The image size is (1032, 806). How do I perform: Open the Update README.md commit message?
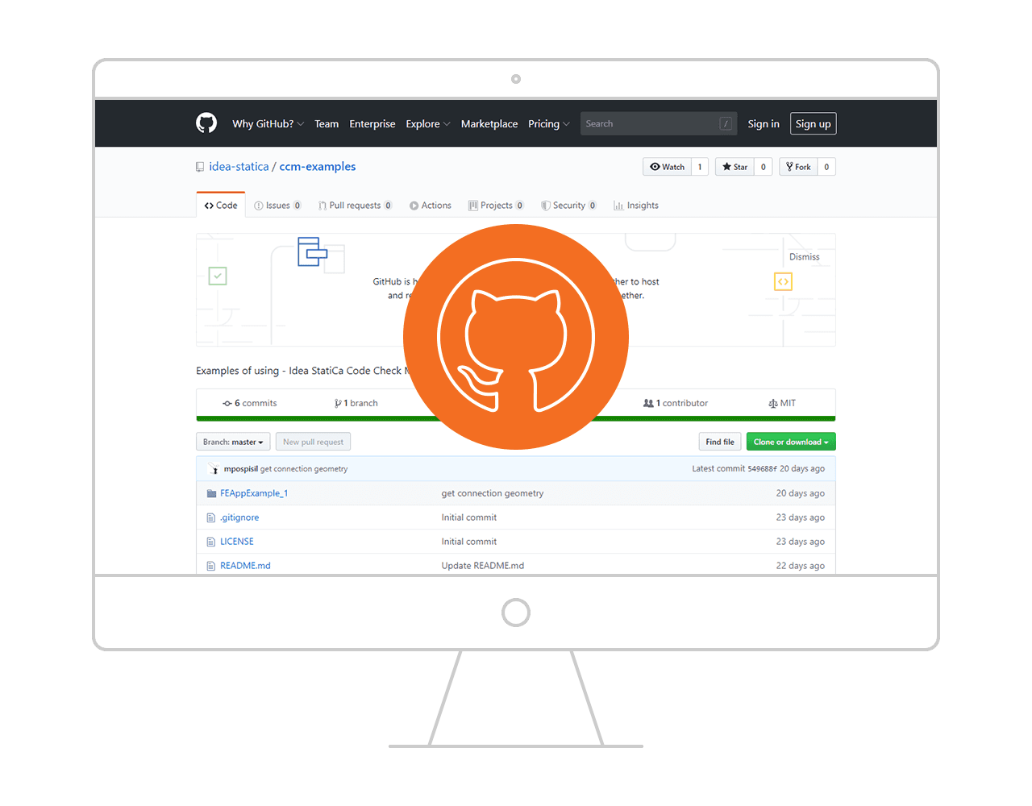[x=483, y=566]
